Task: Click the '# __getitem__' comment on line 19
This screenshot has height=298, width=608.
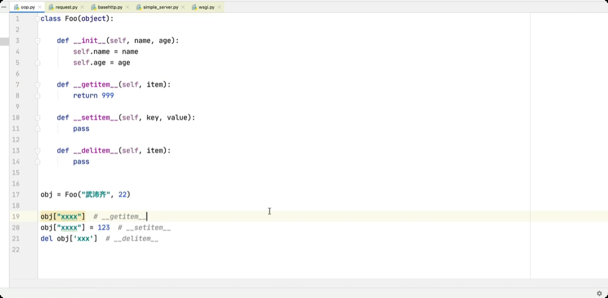Action: (120, 217)
